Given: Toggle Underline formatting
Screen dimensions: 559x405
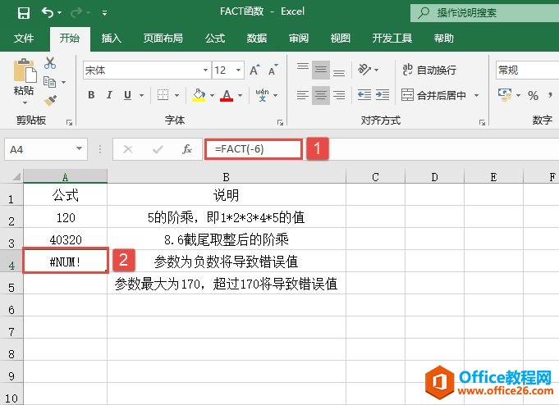Looking at the screenshot, I should click(127, 95).
